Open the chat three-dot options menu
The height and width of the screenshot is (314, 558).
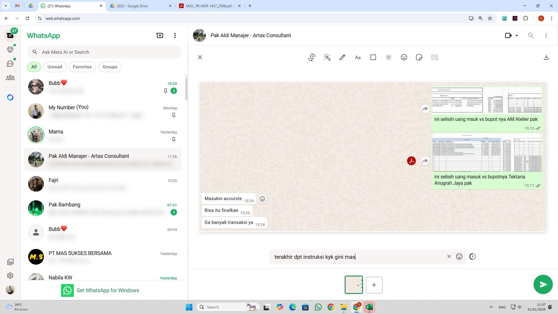[546, 35]
